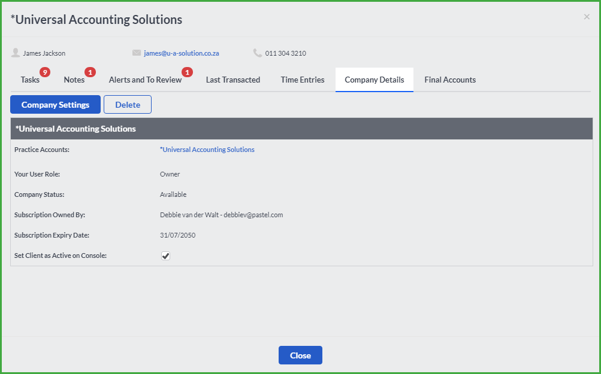The height and width of the screenshot is (374, 601).
Task: Uncheck Set Client as Active on Console
Action: click(165, 256)
